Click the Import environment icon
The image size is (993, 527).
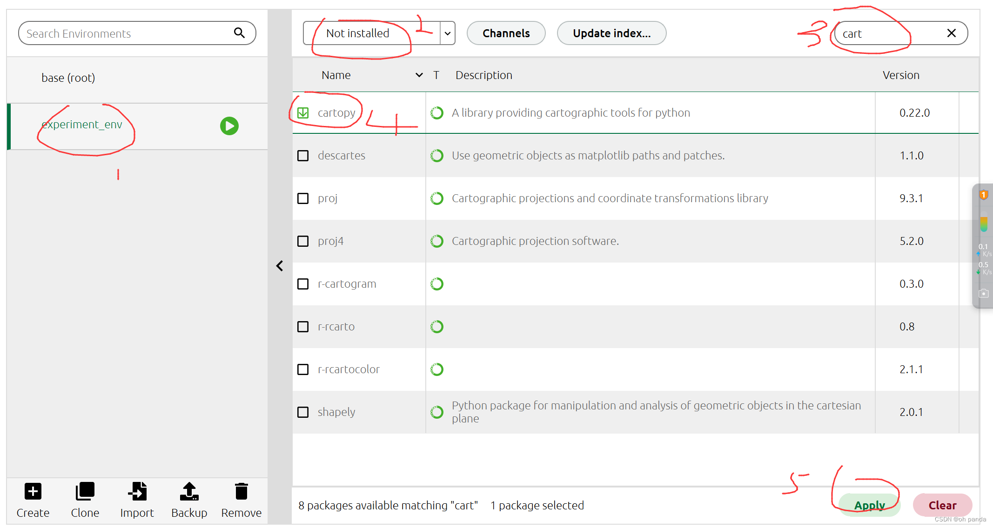pos(137,491)
